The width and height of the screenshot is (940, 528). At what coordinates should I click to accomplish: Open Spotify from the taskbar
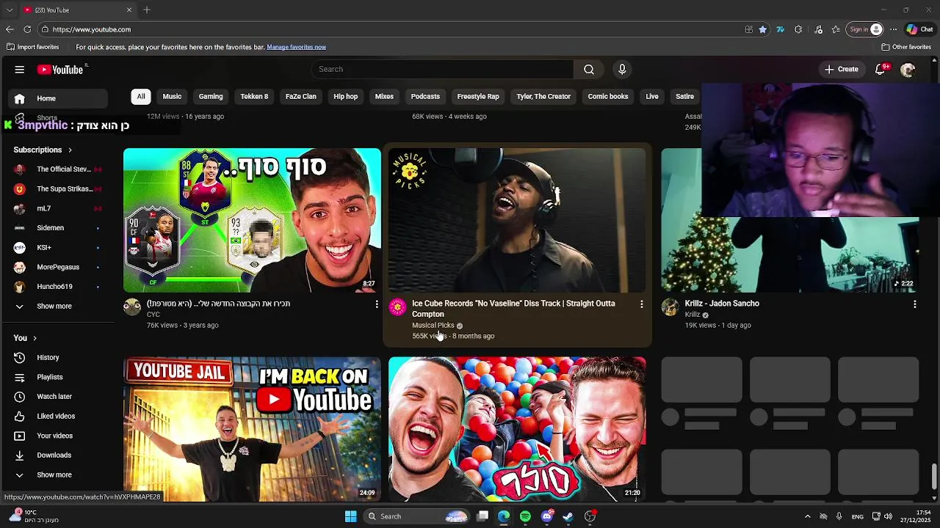point(525,516)
